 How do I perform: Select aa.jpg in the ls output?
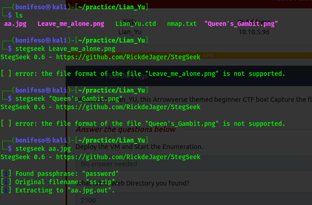point(13,23)
